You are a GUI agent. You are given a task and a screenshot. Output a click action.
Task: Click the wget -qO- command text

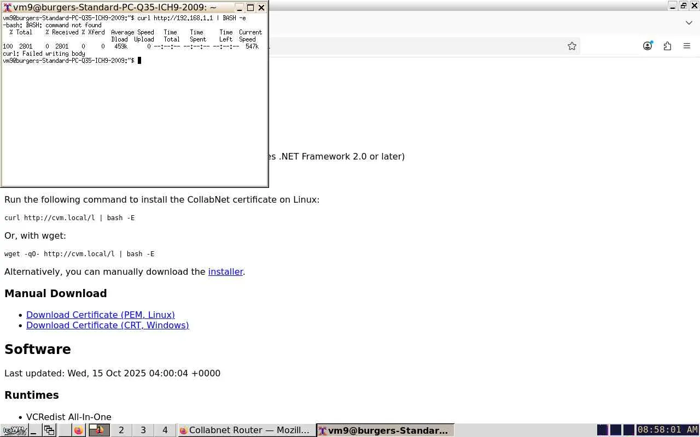coord(79,253)
